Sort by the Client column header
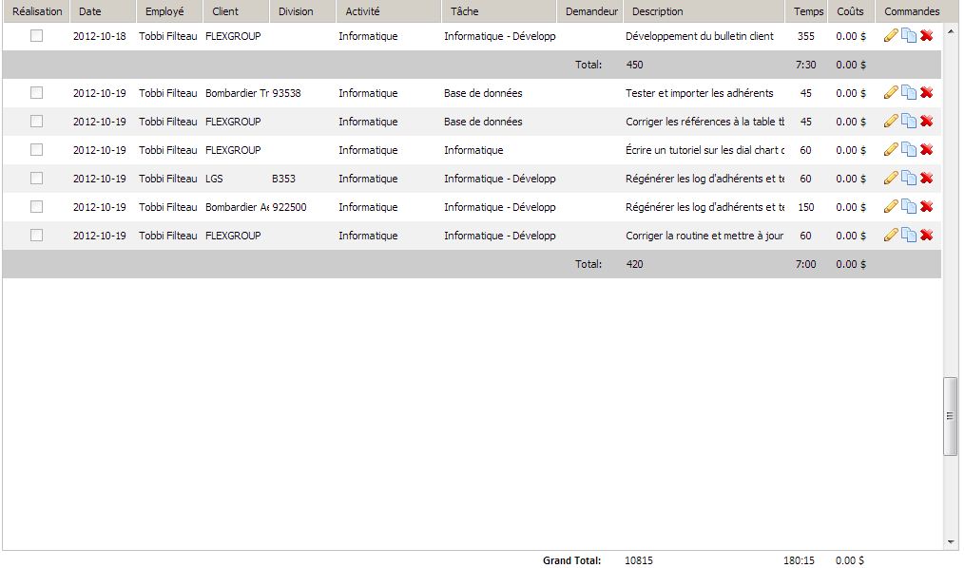 point(237,11)
